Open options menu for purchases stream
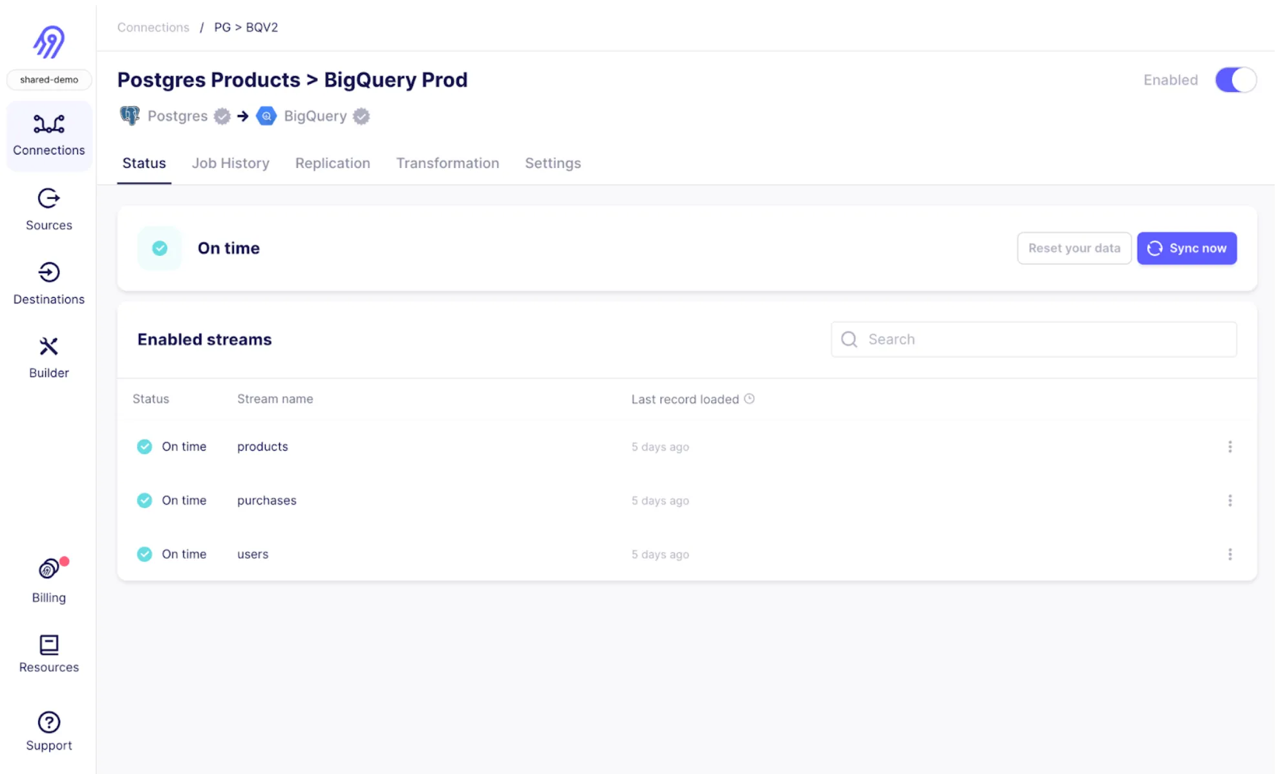This screenshot has width=1276, height=774. point(1229,500)
